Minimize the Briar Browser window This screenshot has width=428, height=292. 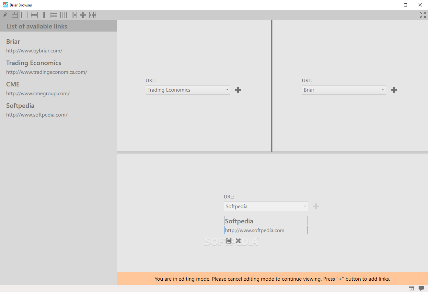coord(391,5)
